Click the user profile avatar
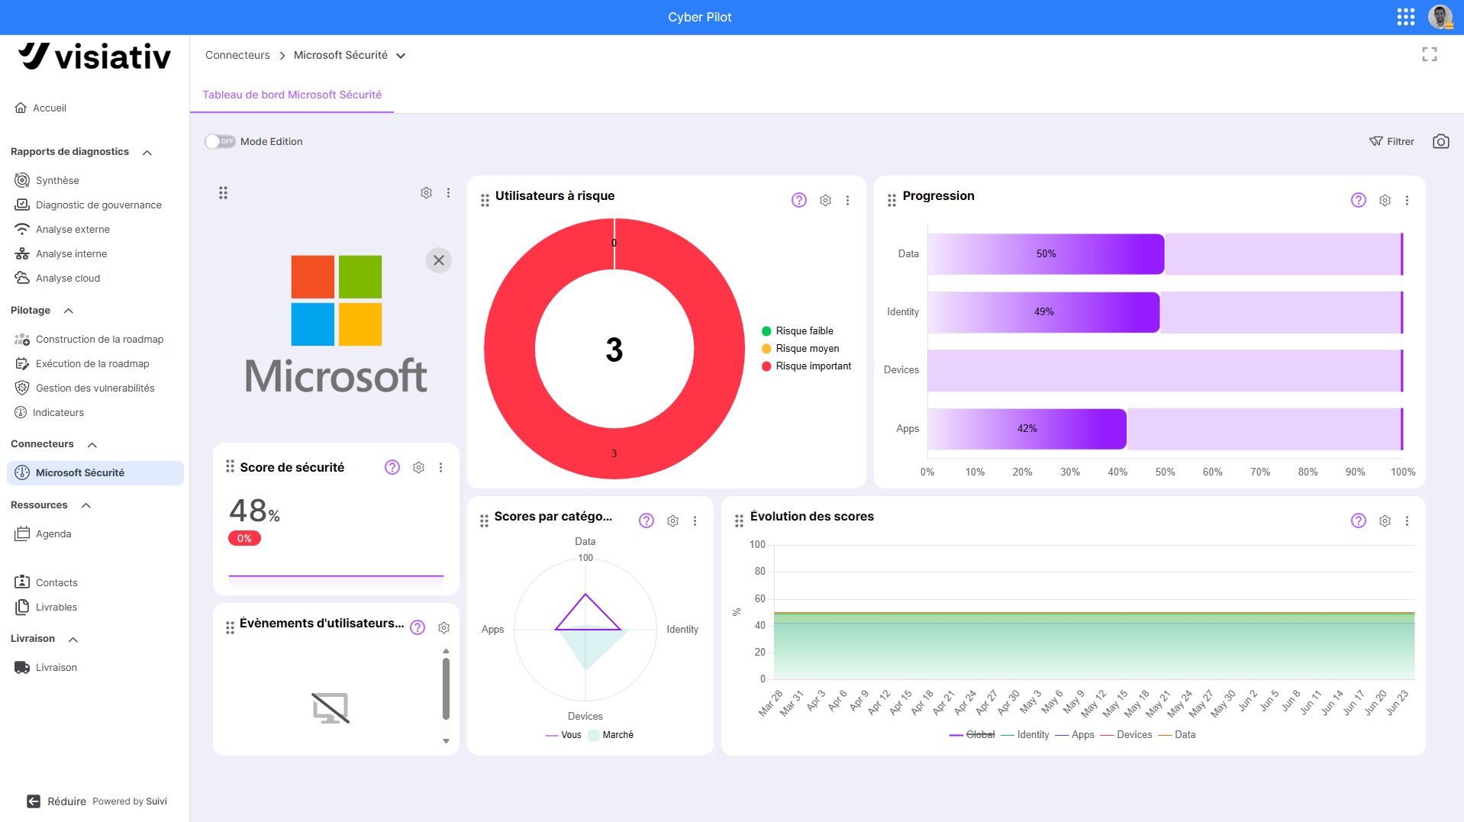The height and width of the screenshot is (822, 1464). point(1440,17)
